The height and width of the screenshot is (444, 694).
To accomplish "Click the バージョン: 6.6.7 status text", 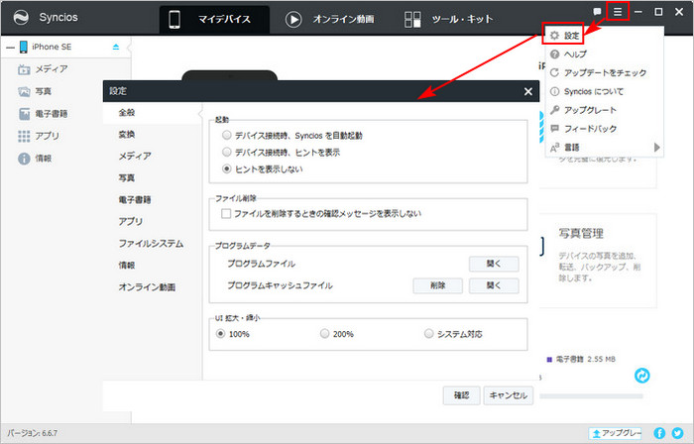I will point(33,433).
